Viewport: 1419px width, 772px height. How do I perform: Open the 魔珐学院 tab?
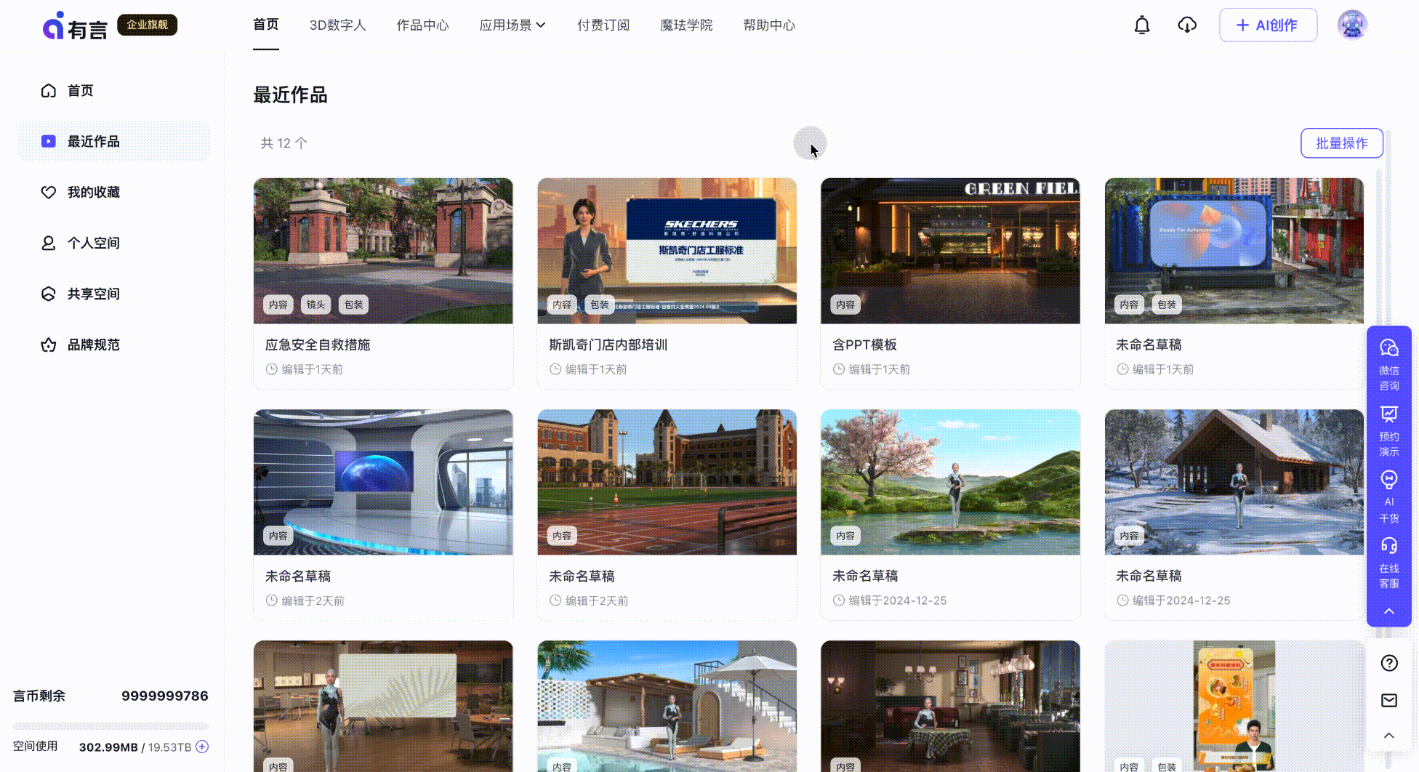(686, 25)
